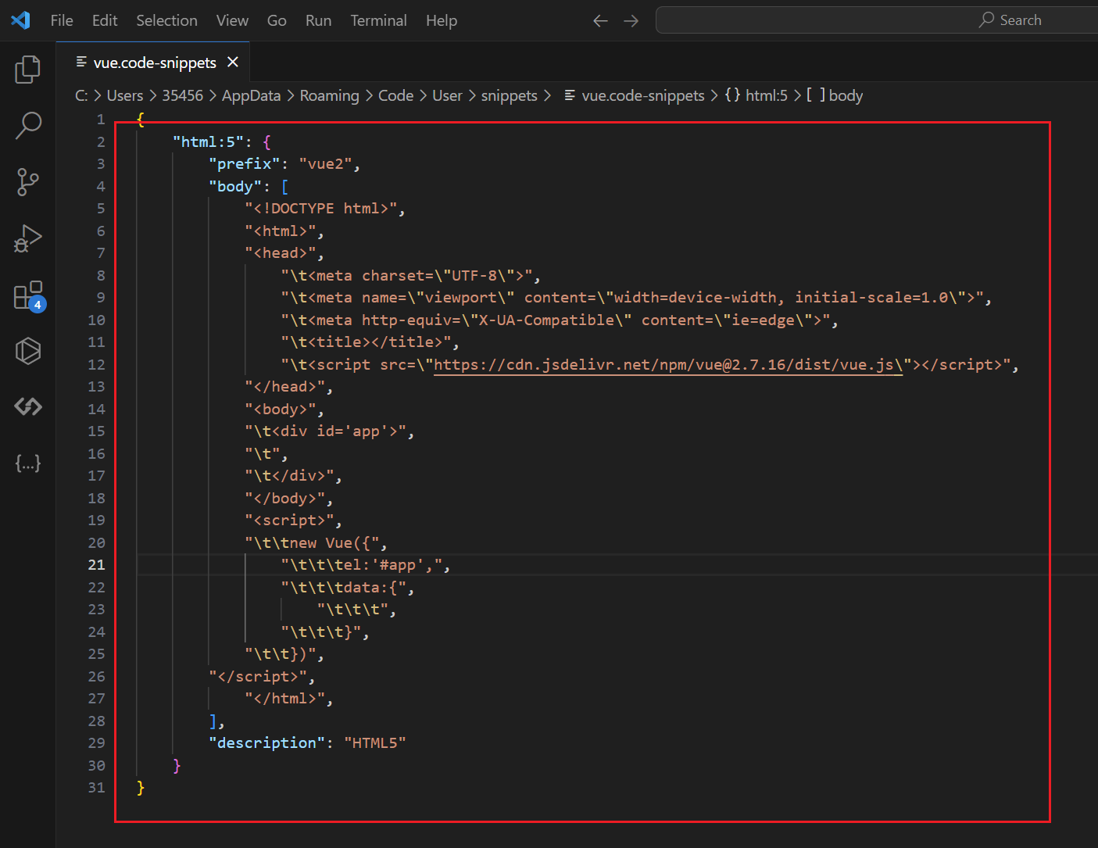Click the "</body>" string on line 18

284,498
